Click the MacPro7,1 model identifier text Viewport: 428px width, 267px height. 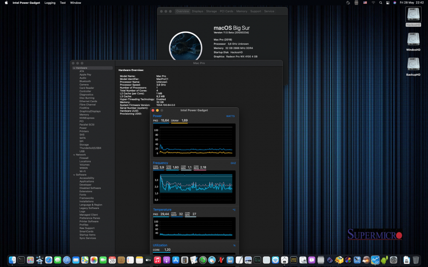[162, 79]
